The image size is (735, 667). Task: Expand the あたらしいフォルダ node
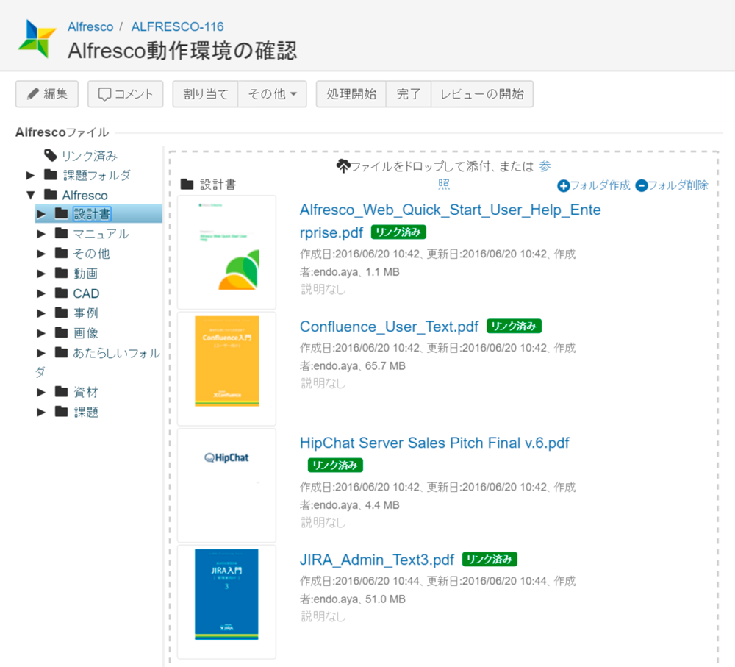click(41, 353)
